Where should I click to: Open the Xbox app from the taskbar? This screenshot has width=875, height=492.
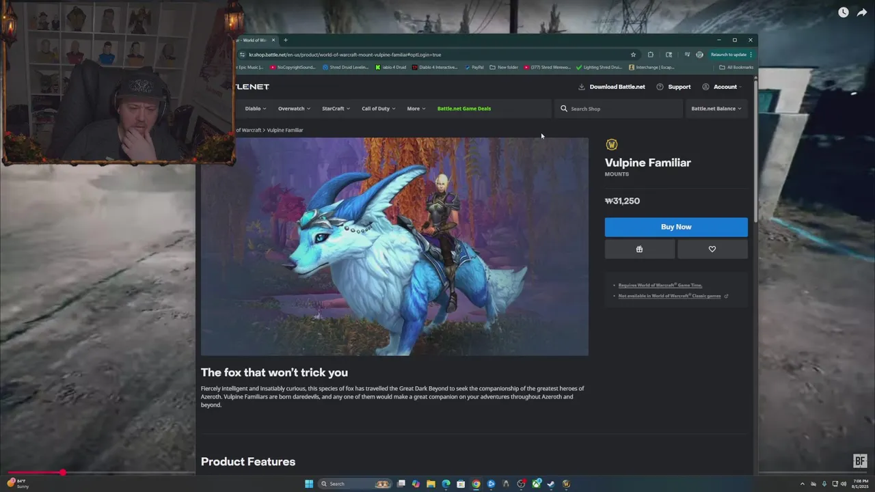pos(536,484)
